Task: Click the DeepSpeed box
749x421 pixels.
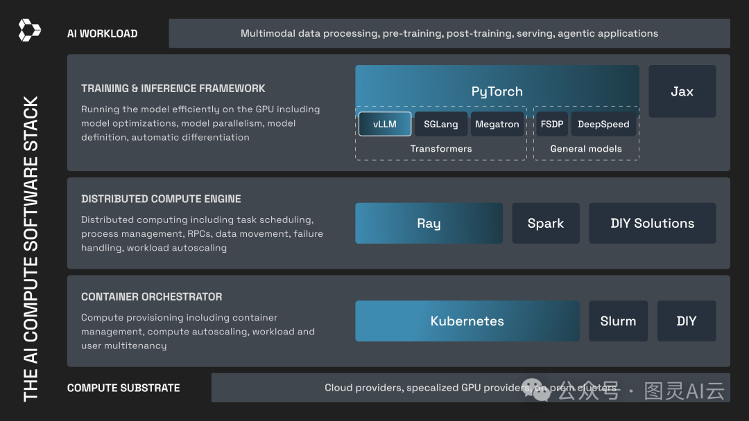Action: [x=603, y=124]
